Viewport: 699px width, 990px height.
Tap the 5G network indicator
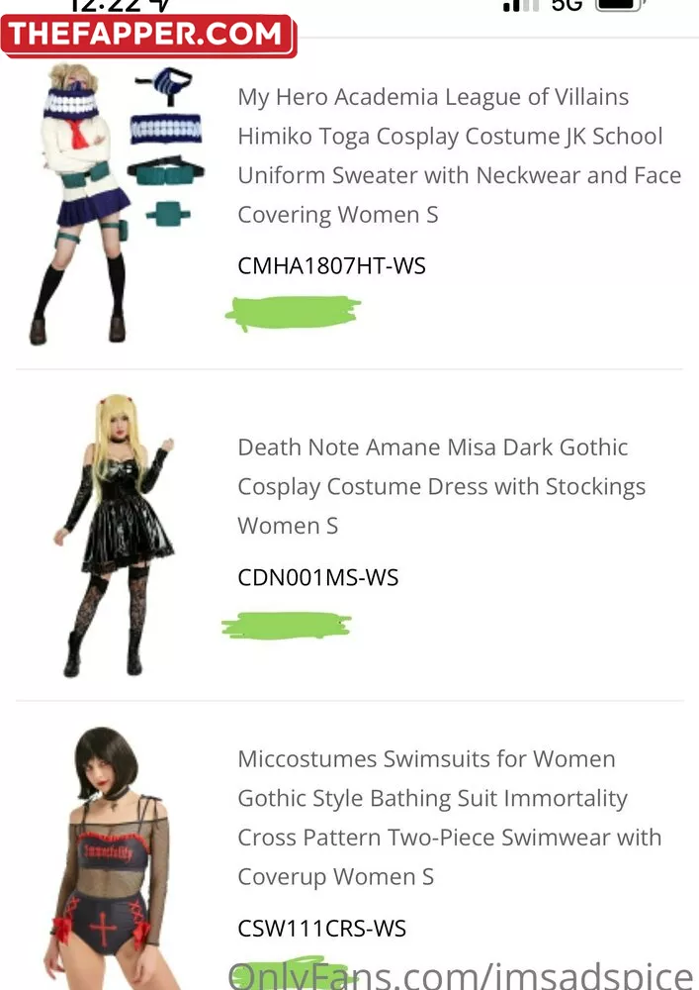567,5
